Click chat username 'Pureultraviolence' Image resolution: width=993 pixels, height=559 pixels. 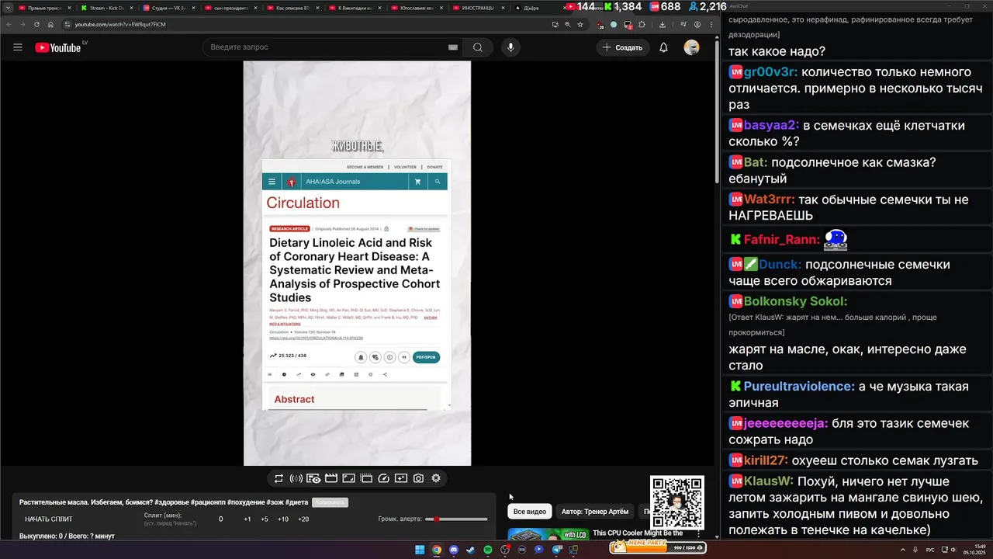coord(799,387)
